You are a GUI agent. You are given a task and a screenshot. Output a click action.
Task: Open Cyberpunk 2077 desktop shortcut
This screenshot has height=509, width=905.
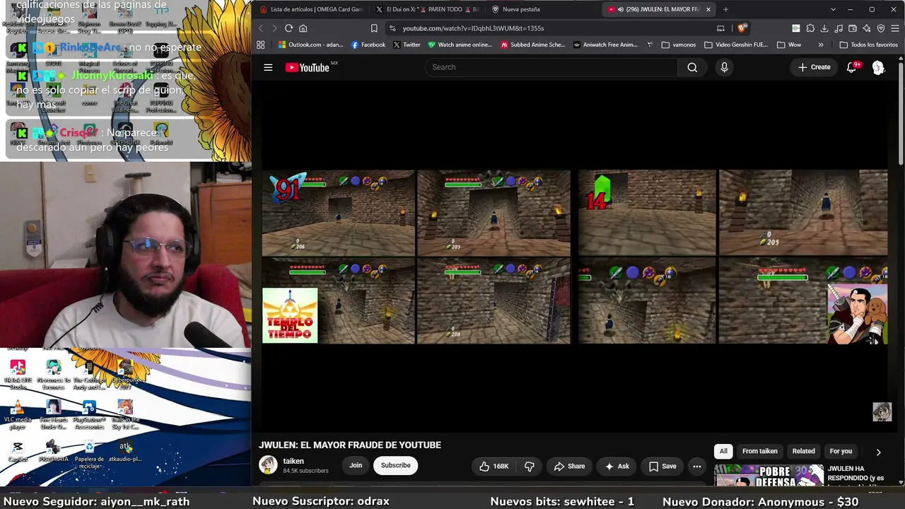pos(125,375)
